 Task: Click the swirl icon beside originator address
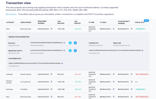click(70, 43)
